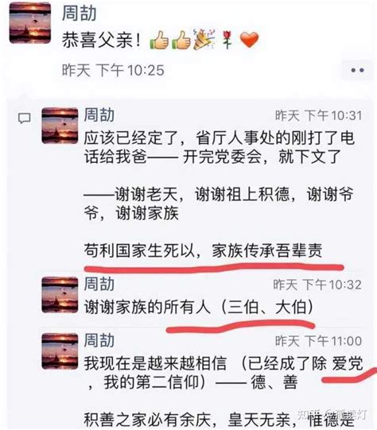
Task: Open the two-dot more options button
Action: click(357, 70)
